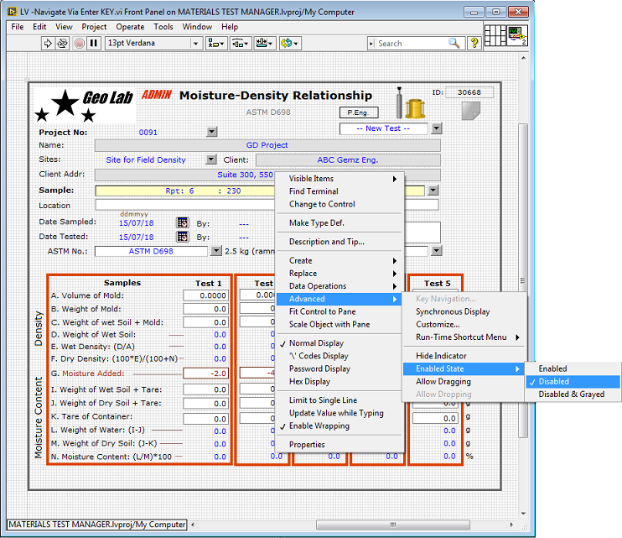622x538 pixels.
Task: Click the Pause button in toolbar
Action: point(94,43)
